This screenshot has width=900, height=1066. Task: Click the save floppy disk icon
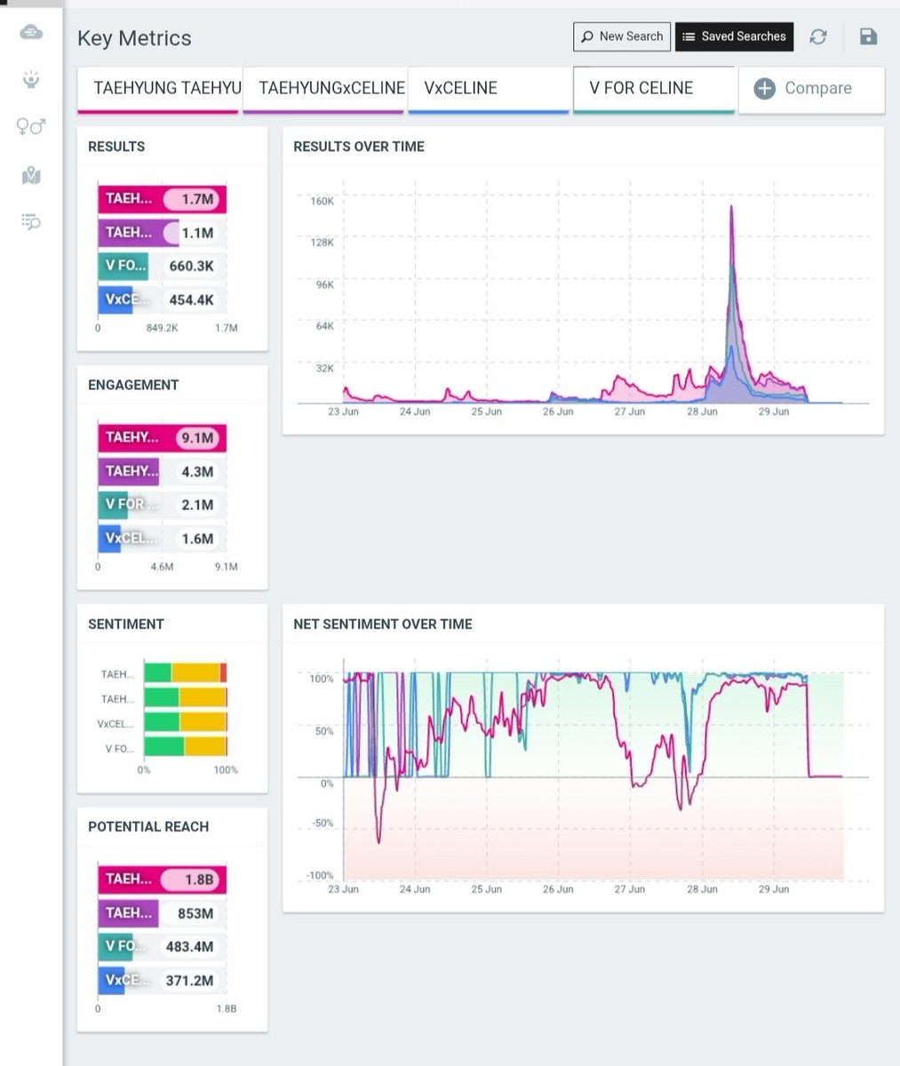868,36
